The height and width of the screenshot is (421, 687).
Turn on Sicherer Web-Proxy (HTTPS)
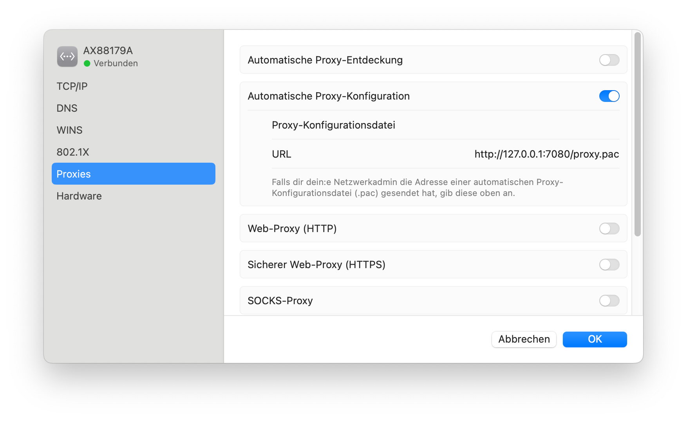tap(609, 265)
